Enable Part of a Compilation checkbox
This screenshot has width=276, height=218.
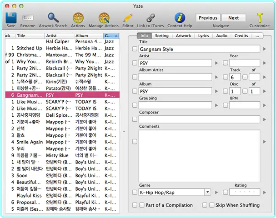[x=142, y=205]
